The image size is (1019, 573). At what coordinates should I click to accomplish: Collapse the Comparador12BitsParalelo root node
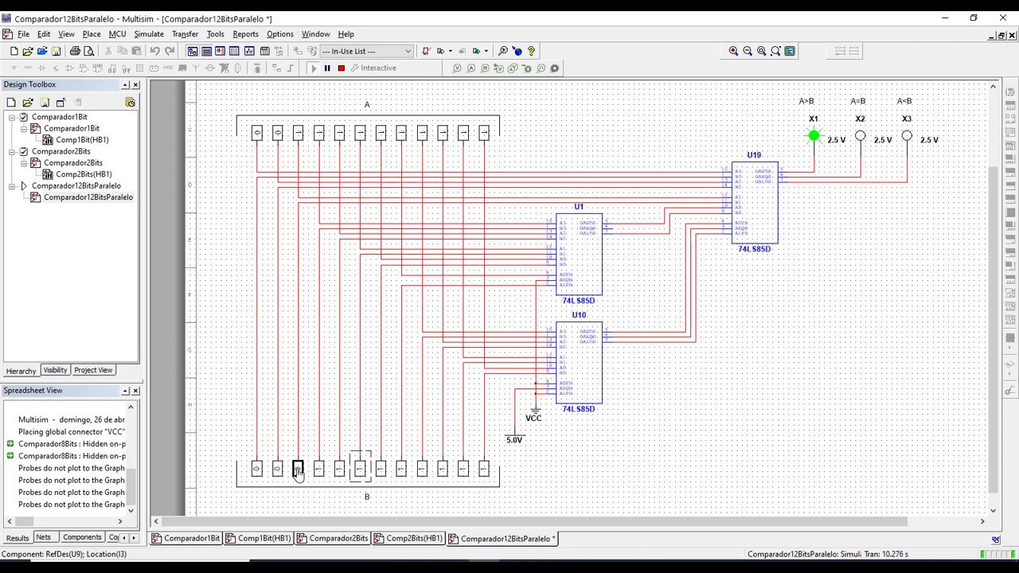tap(12, 185)
